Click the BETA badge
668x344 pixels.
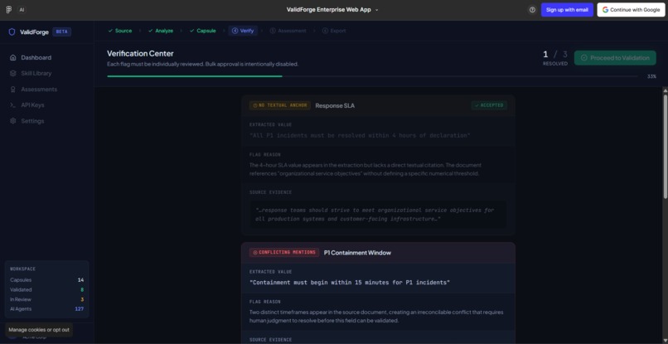(62, 32)
